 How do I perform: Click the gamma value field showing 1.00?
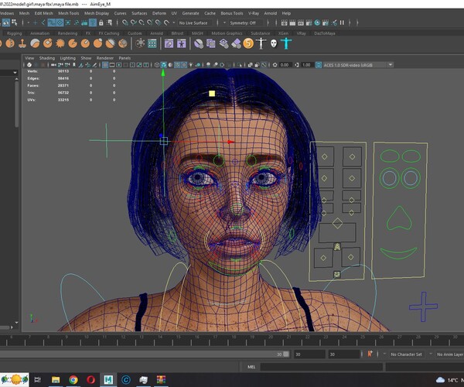tap(306, 65)
